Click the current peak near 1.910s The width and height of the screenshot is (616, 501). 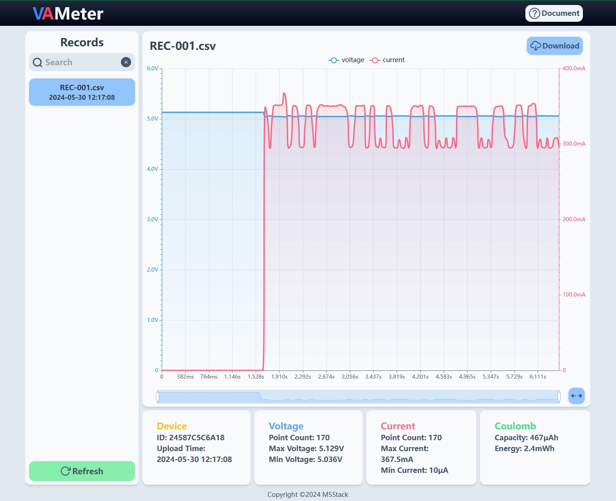(284, 93)
